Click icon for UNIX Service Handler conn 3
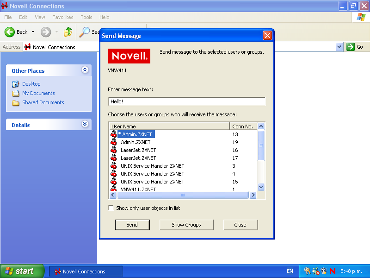This screenshot has width=370, height=278. tap(113, 166)
